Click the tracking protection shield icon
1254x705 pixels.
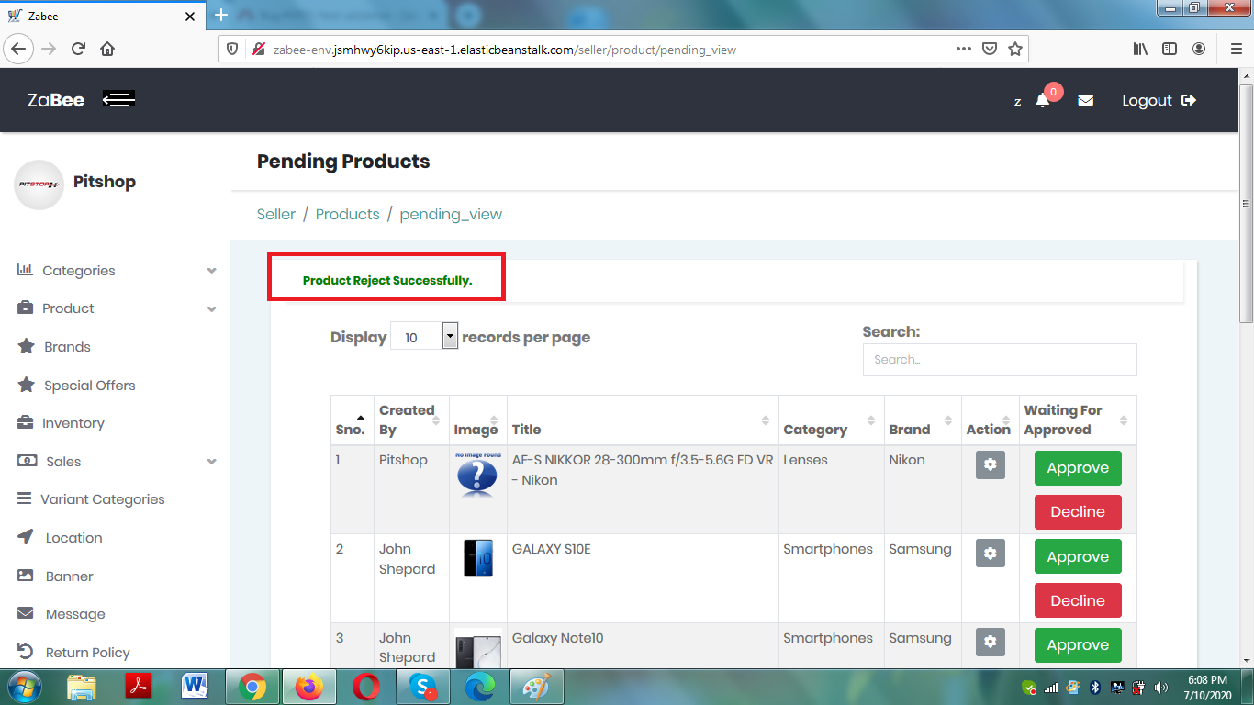232,50
